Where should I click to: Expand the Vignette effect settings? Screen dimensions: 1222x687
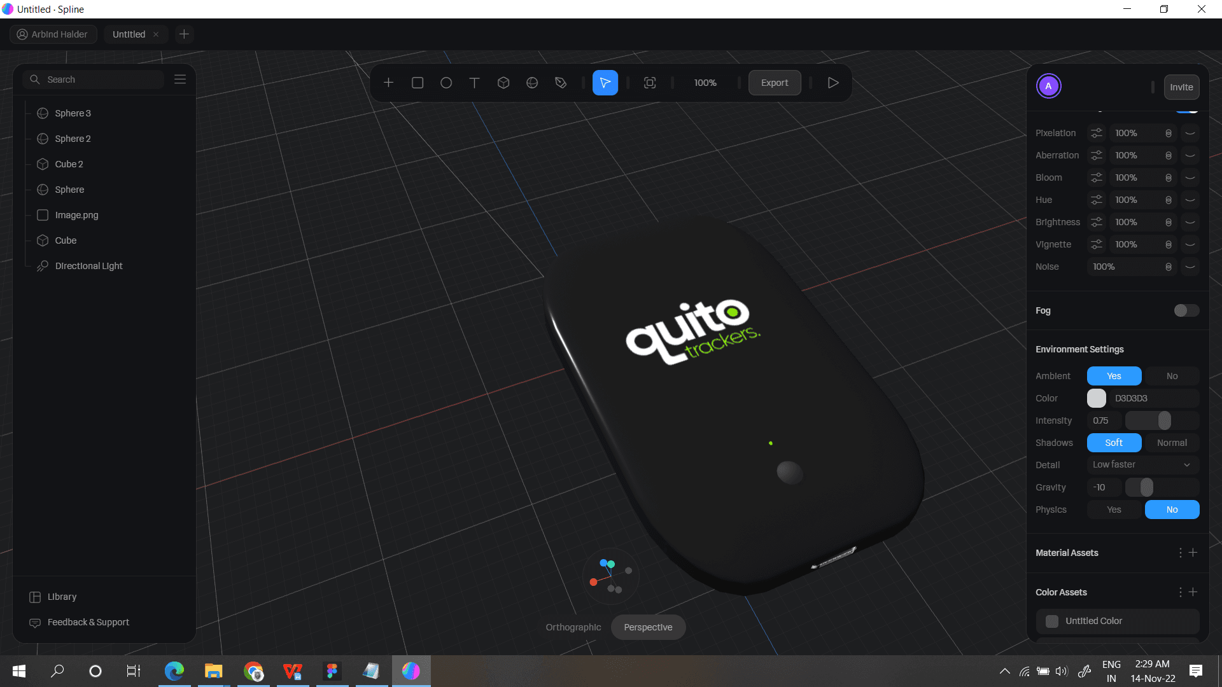click(1190, 244)
